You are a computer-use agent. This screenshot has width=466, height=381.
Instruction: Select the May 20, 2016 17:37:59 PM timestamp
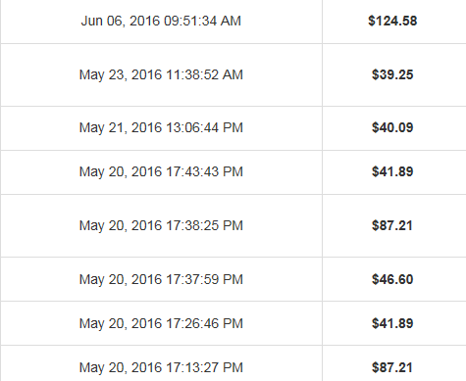[161, 280]
